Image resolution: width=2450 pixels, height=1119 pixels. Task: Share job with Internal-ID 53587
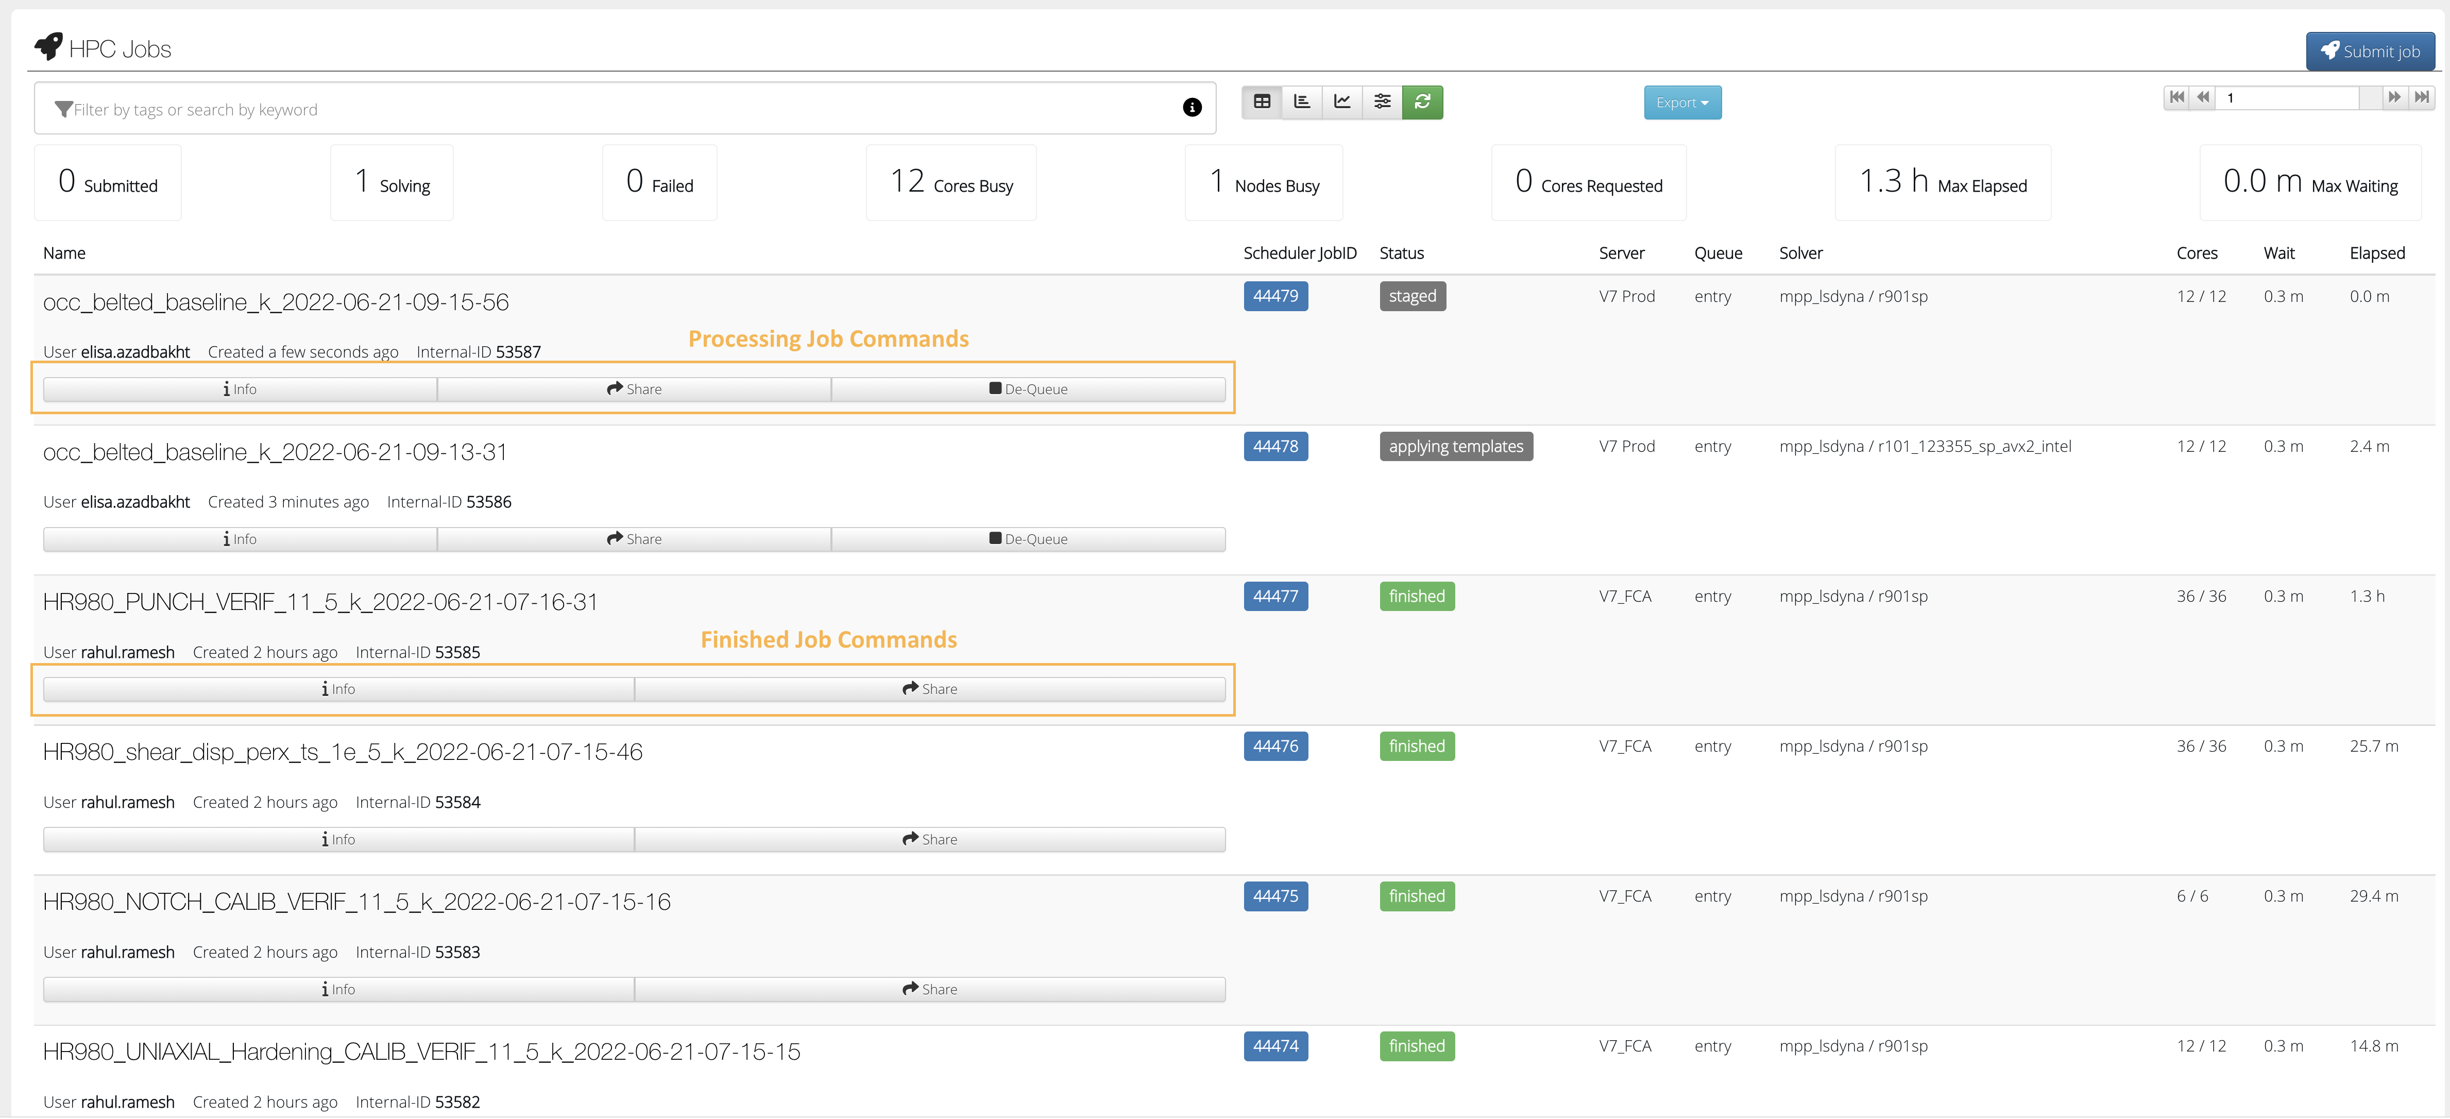click(x=634, y=389)
